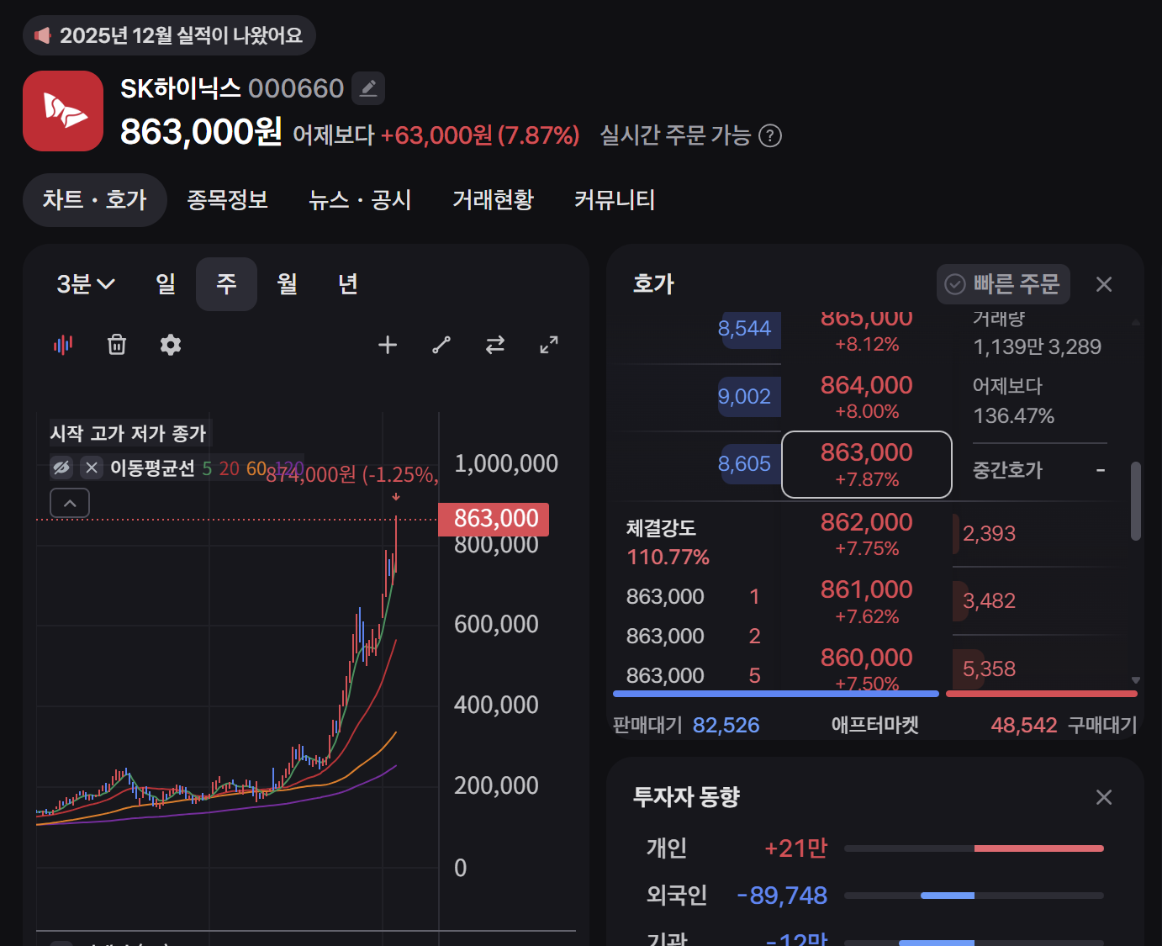Click the 구매대기 48,542 red bar
This screenshot has height=946, width=1162.
tap(1042, 694)
